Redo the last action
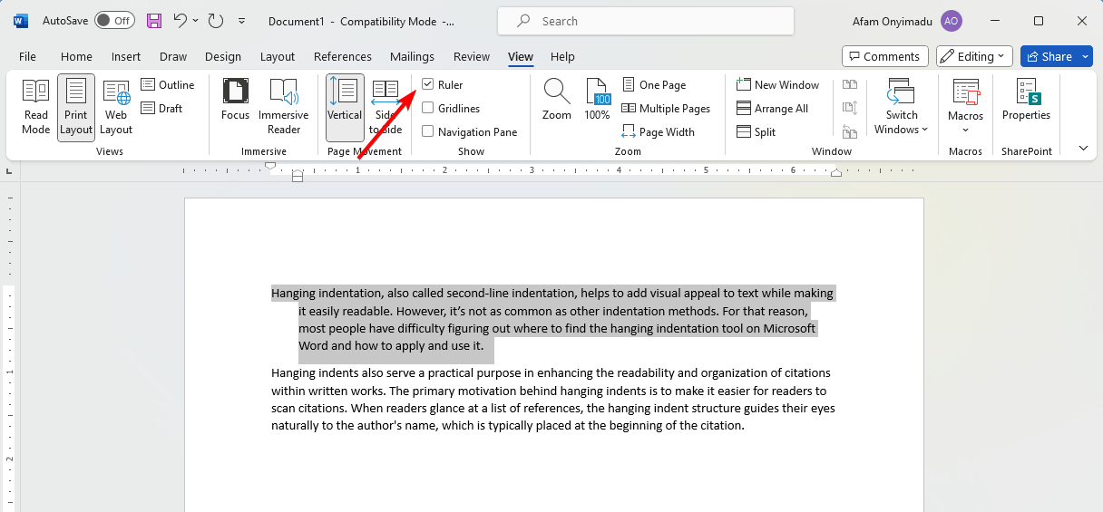1103x512 pixels. 215,20
